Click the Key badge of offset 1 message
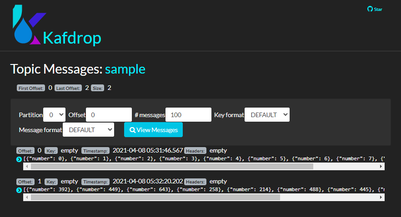 (51, 182)
